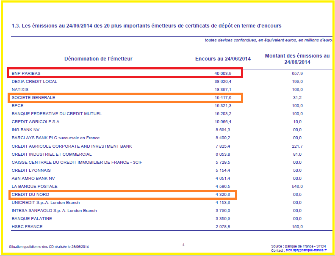Select the ABN AMRO BANK NV name
This screenshot has width=335, height=256.
click(33, 179)
